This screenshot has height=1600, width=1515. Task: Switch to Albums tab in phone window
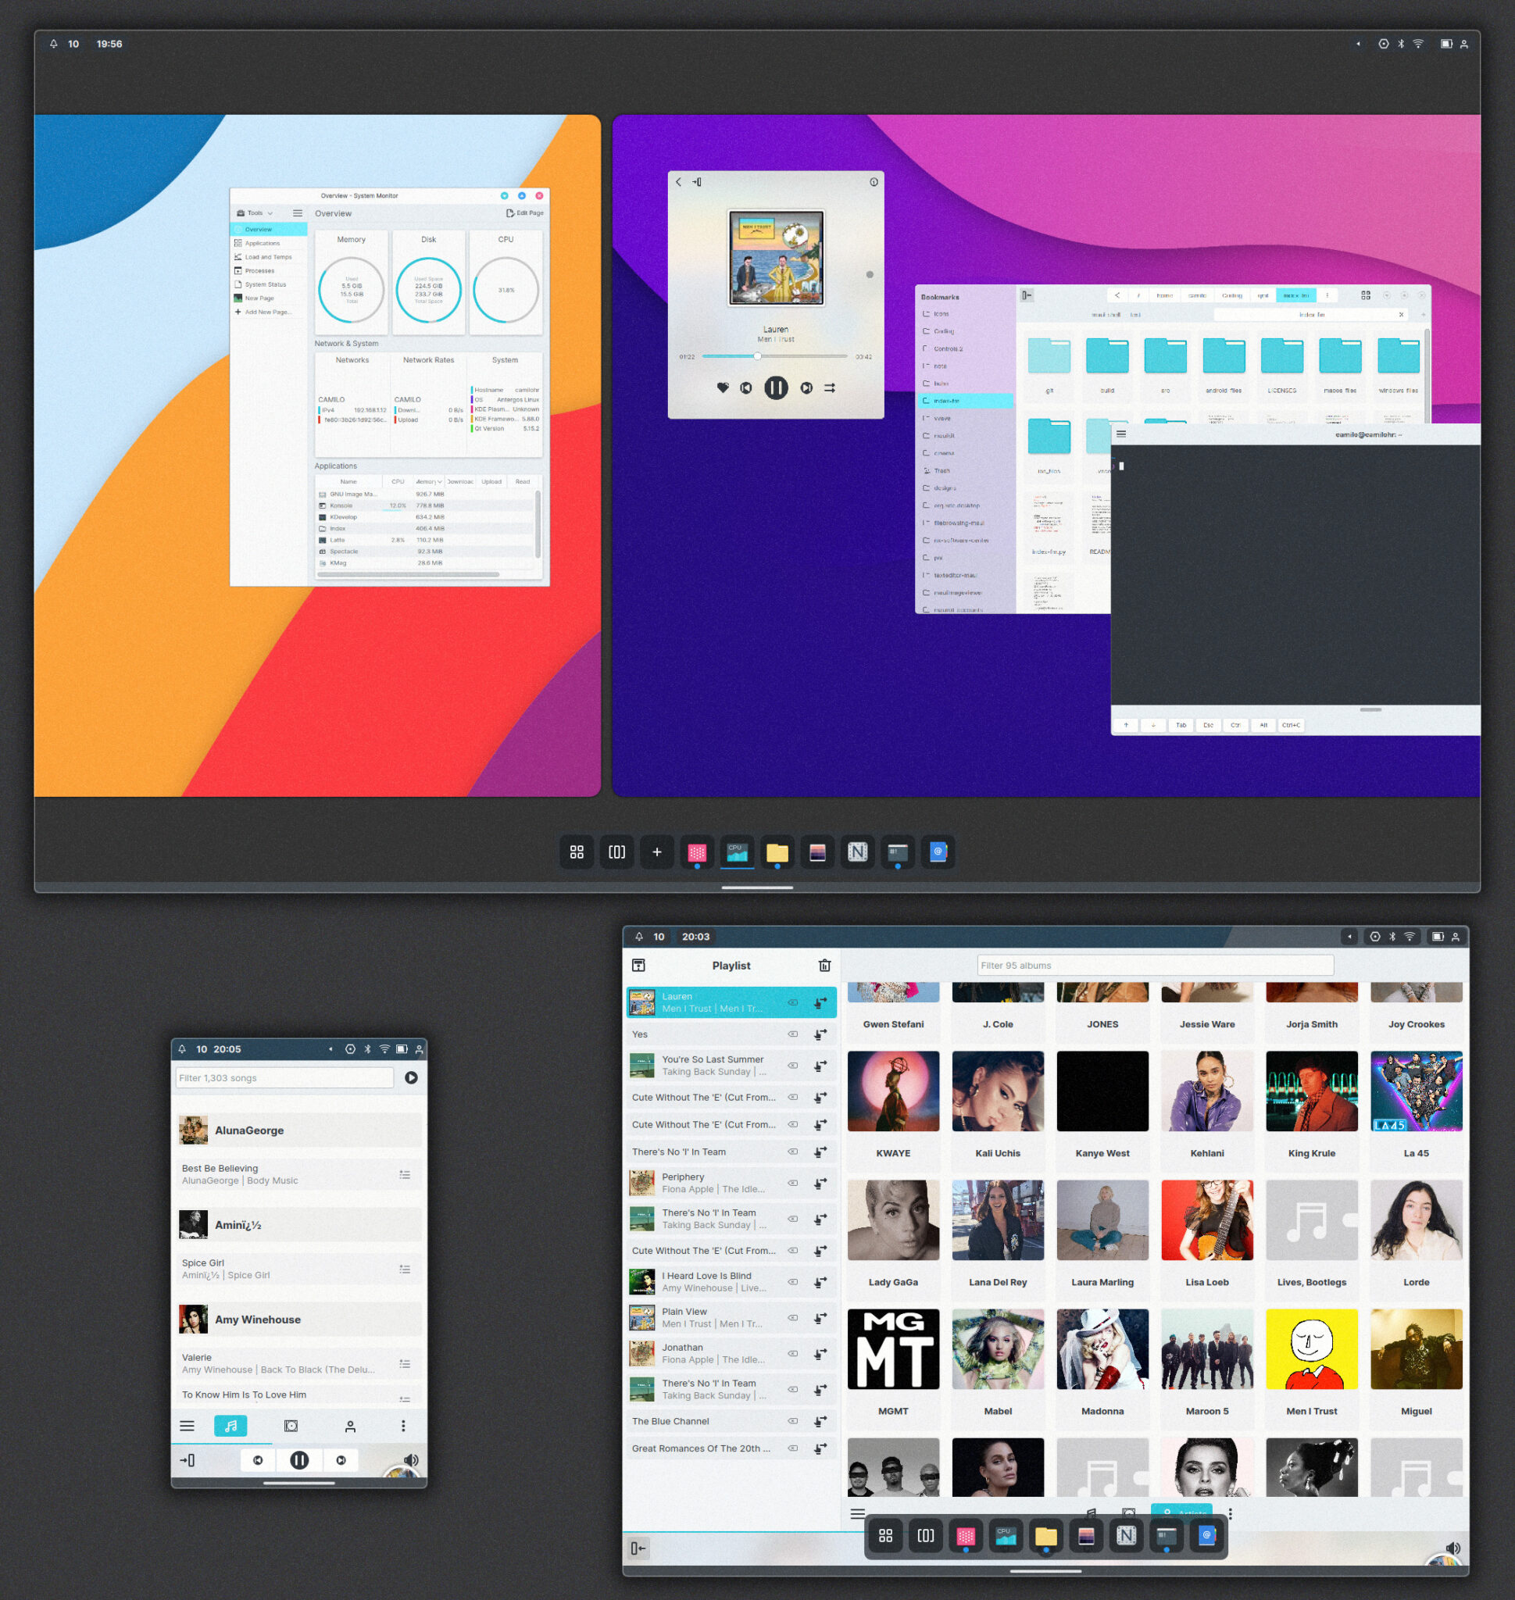[291, 1427]
